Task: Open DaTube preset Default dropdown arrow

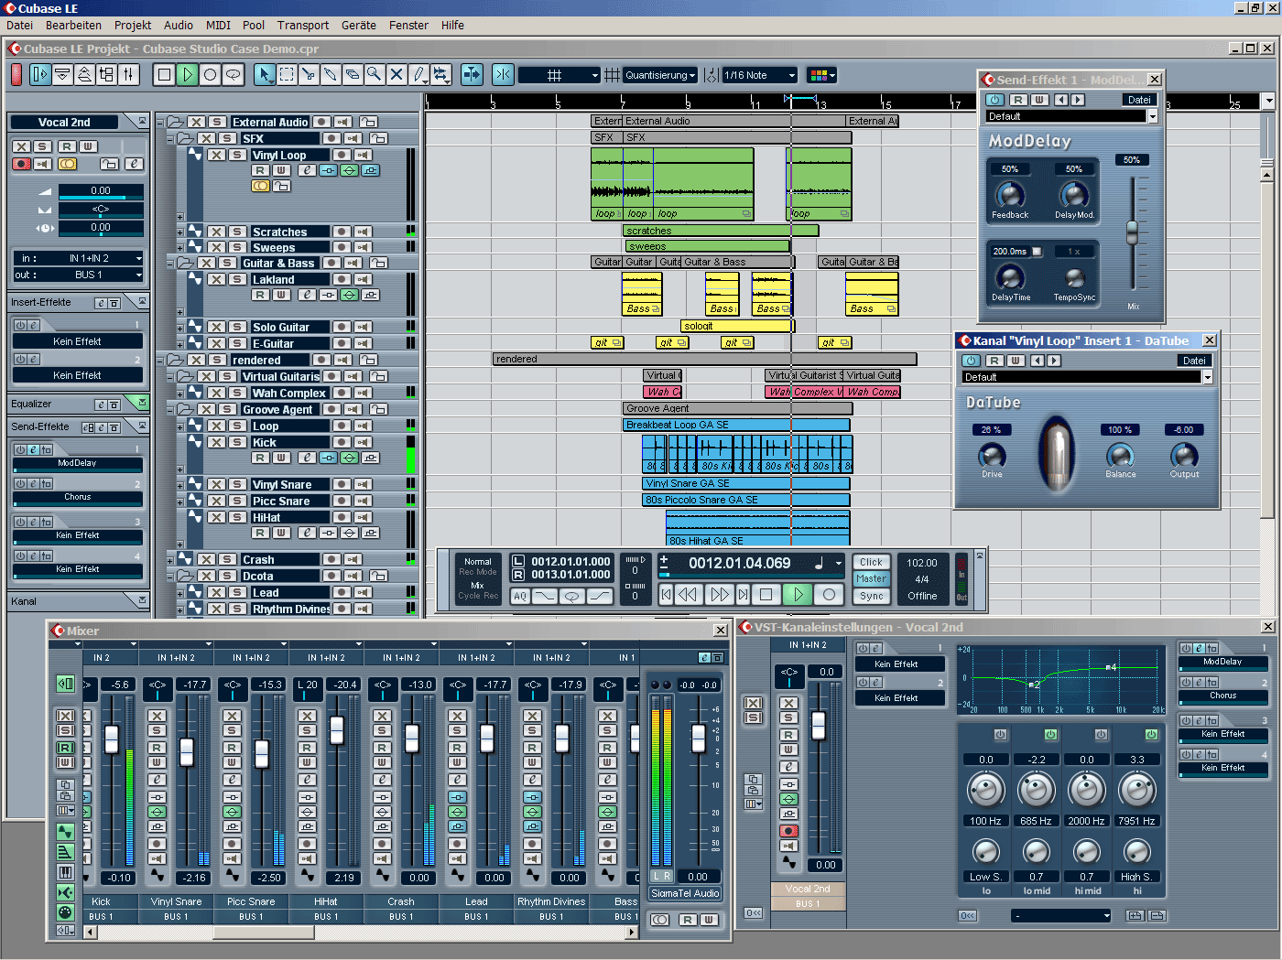Action: 1207,377
